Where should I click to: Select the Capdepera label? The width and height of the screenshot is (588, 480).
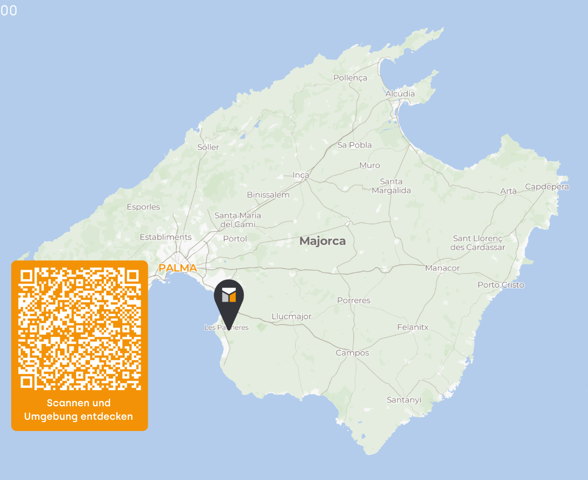(547, 187)
